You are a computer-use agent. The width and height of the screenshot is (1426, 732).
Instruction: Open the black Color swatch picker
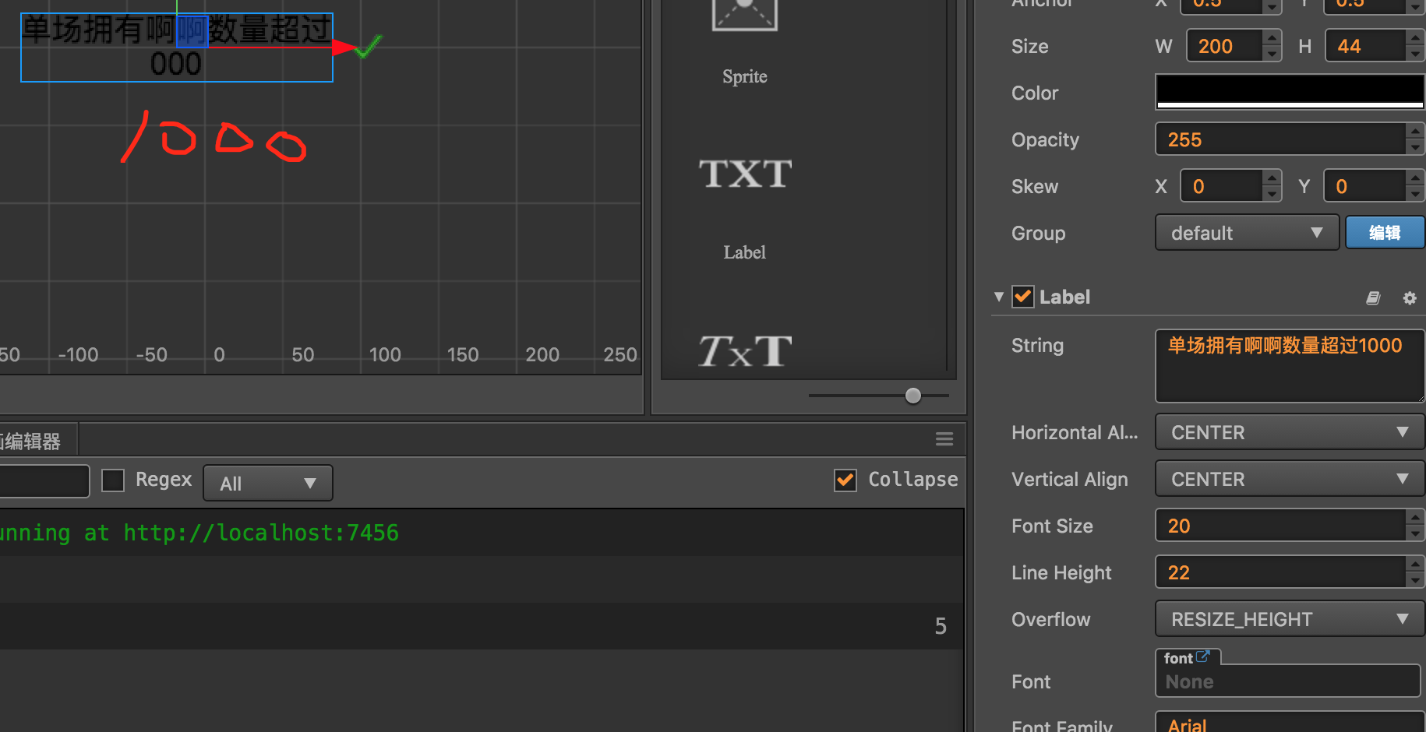1290,93
